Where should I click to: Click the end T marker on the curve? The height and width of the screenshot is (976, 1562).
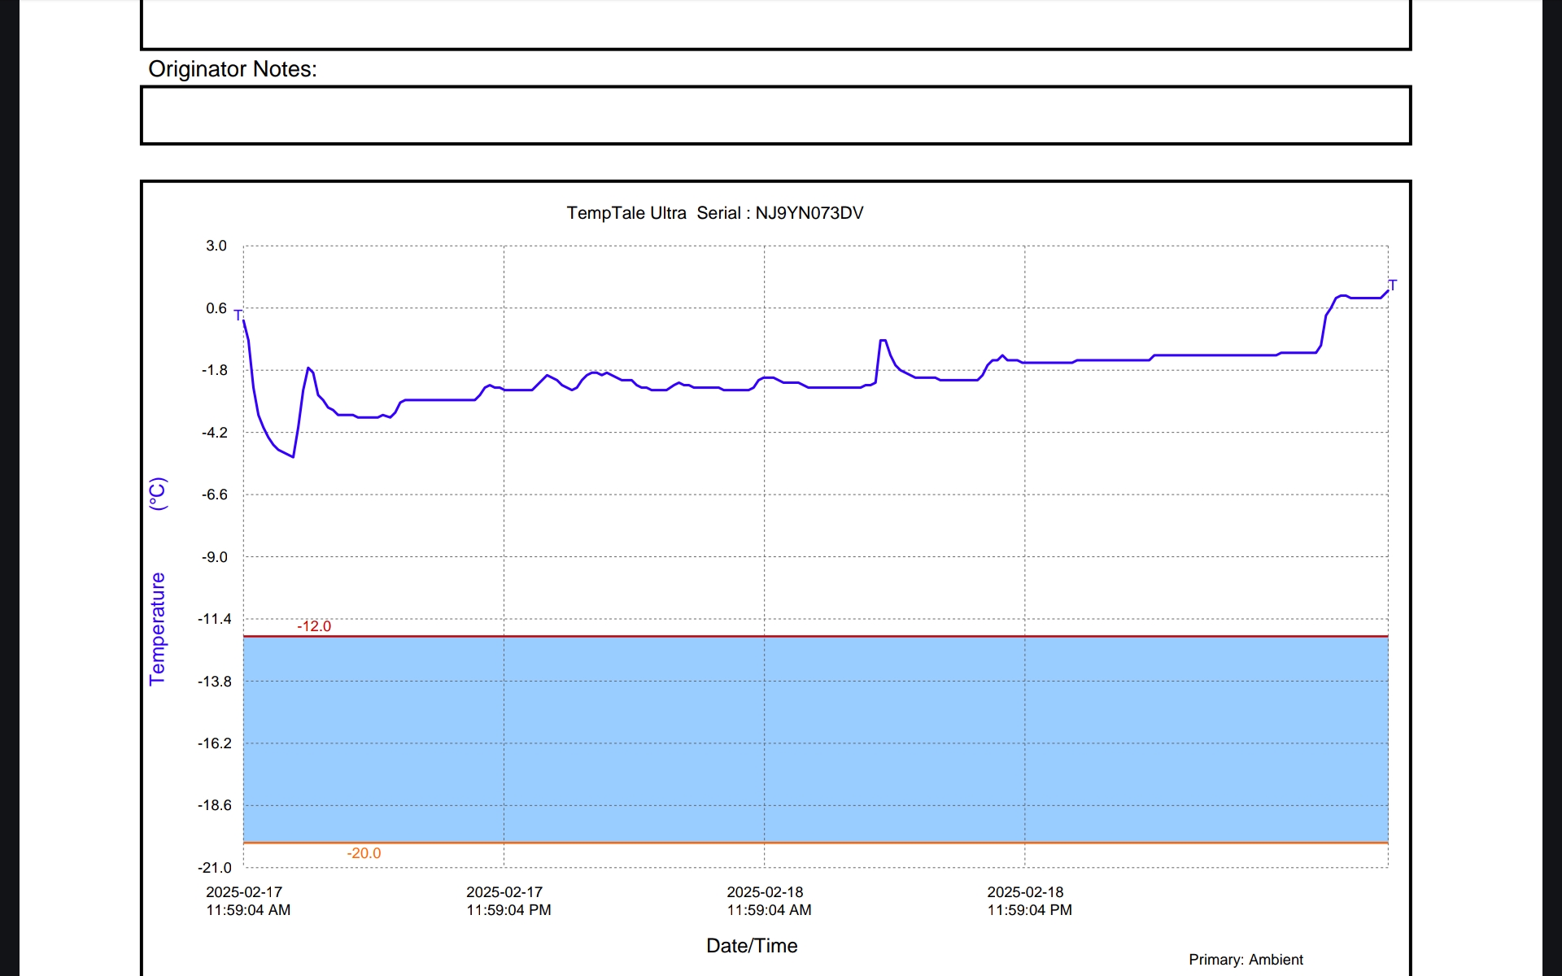[1392, 285]
